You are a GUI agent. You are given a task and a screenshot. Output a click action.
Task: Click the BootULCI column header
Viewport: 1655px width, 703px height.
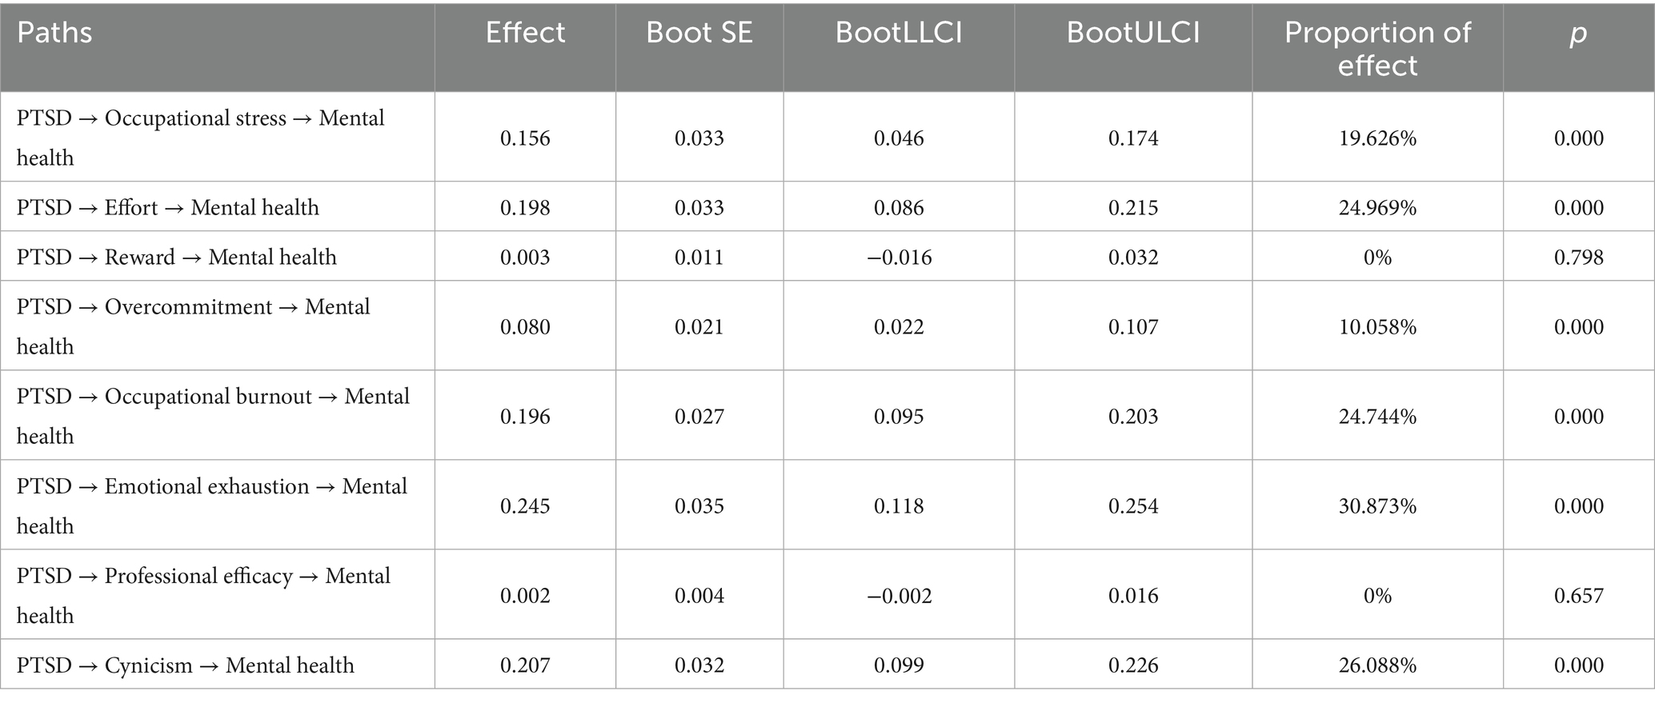click(x=1132, y=33)
